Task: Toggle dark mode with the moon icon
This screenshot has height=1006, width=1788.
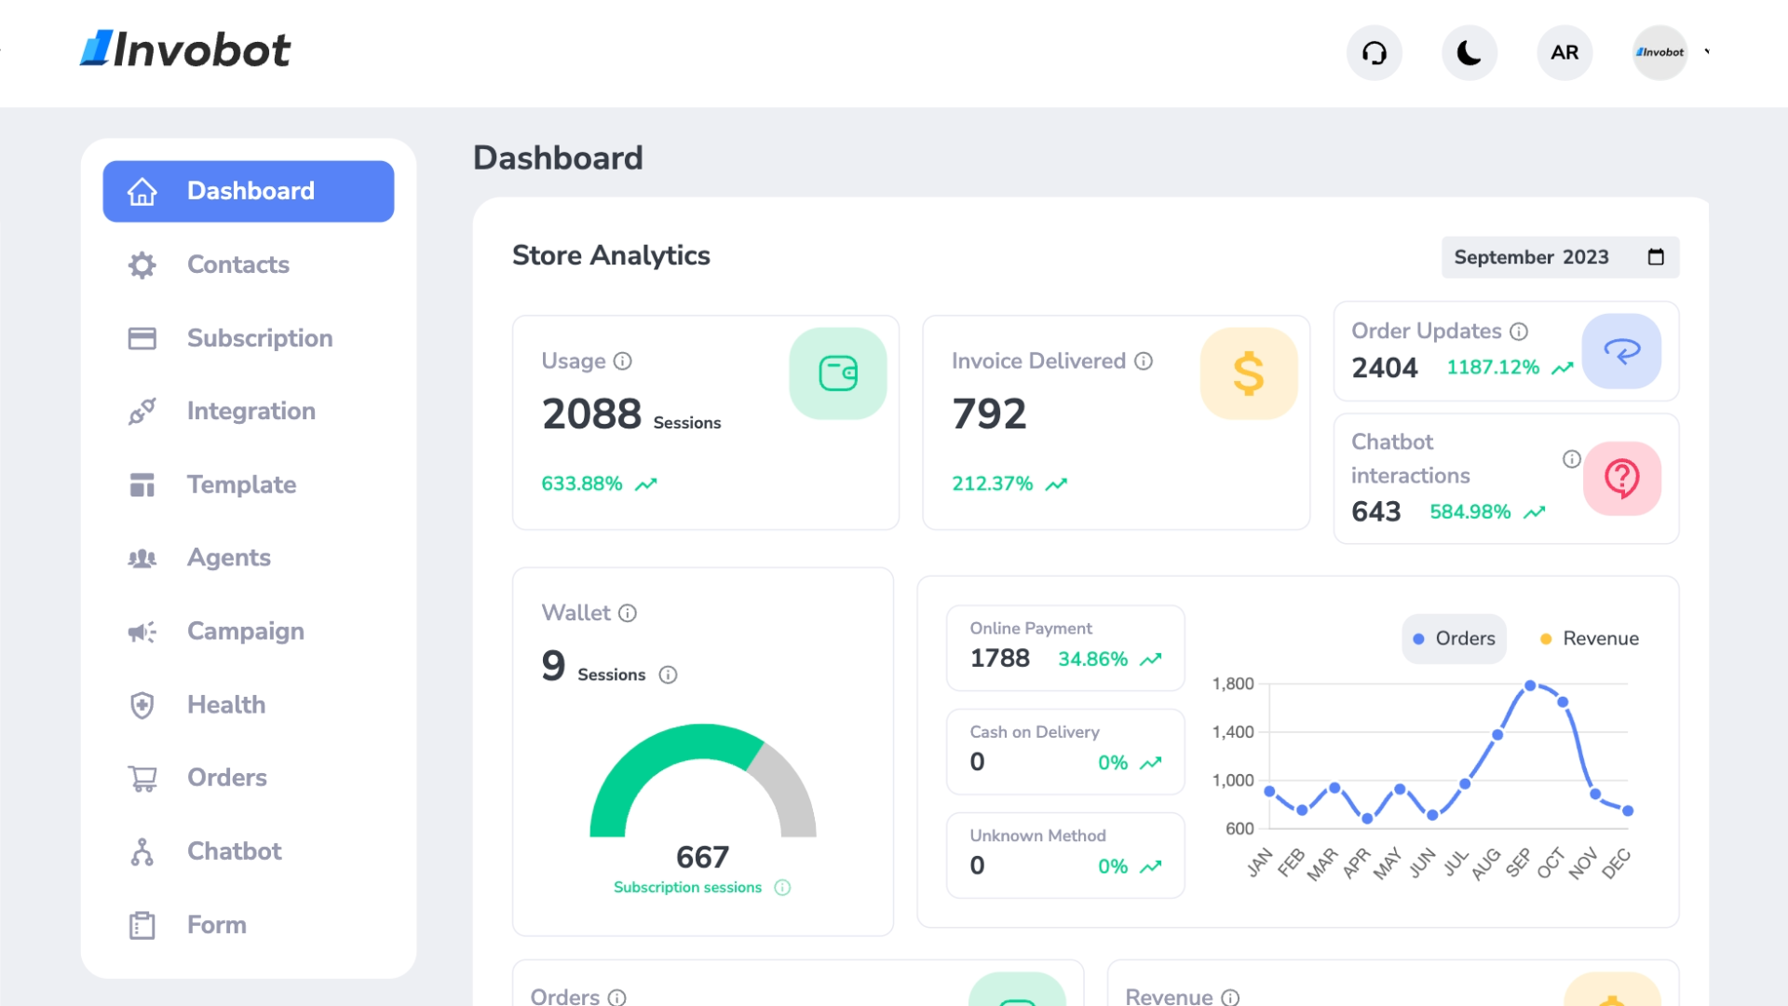Action: [1469, 52]
